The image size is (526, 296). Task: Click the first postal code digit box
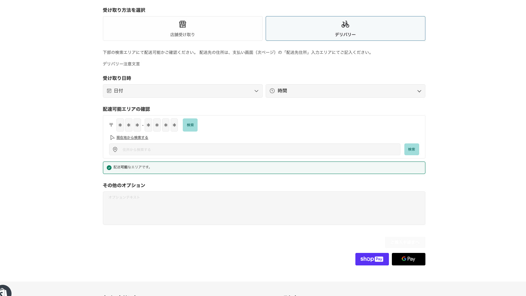pyautogui.click(x=120, y=125)
